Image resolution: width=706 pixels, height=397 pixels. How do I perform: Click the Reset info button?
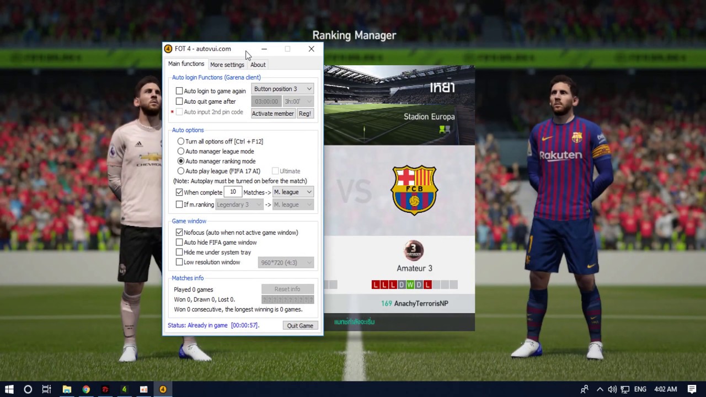(x=287, y=289)
